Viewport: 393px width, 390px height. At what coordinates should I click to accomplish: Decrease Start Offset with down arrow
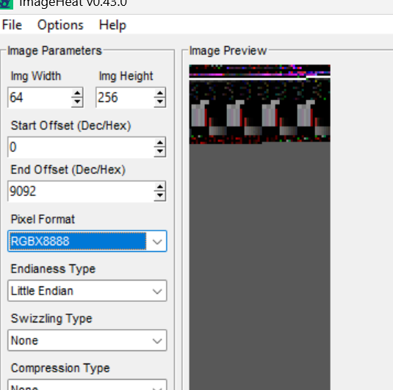pos(160,152)
